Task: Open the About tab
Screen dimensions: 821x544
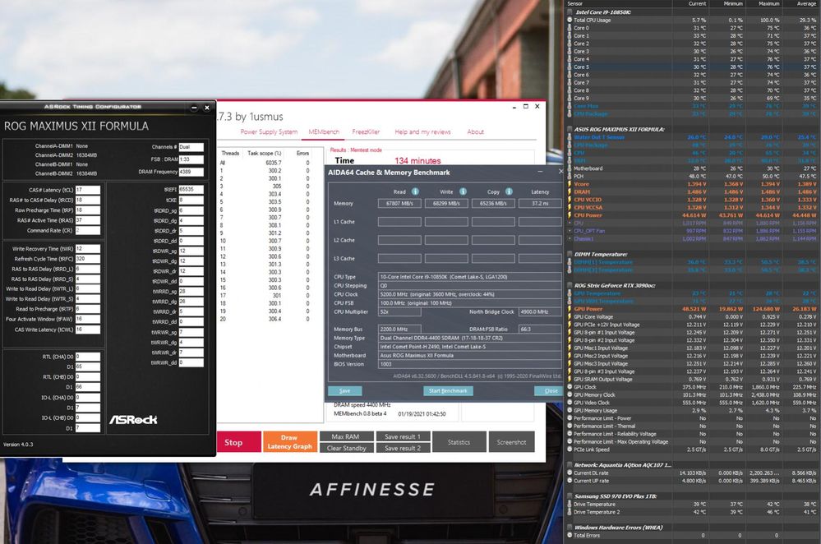Action: [476, 132]
